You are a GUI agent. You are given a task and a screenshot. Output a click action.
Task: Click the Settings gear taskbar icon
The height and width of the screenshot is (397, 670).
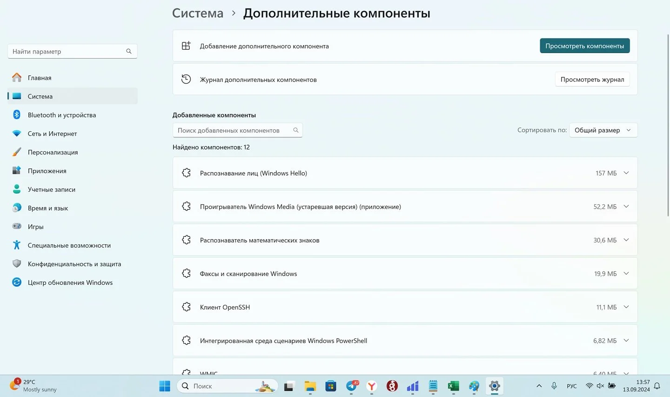[495, 386]
